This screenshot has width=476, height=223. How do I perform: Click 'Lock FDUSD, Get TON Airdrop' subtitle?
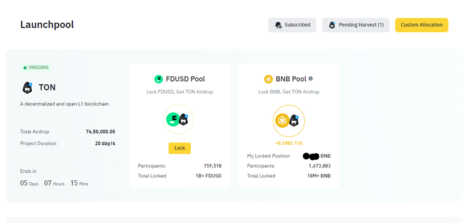pos(180,92)
